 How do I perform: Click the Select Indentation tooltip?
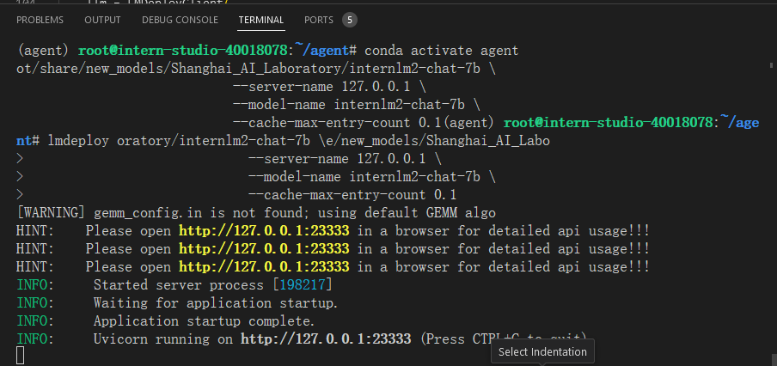pyautogui.click(x=542, y=351)
